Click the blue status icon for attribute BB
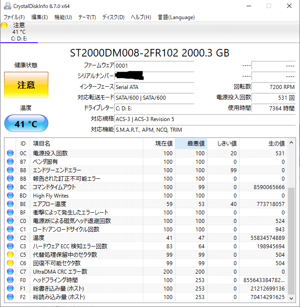The image size is (300, 307). [x=10, y=178]
